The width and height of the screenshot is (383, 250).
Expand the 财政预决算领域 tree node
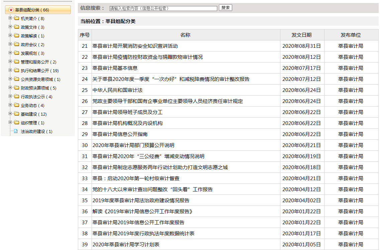tap(10, 88)
